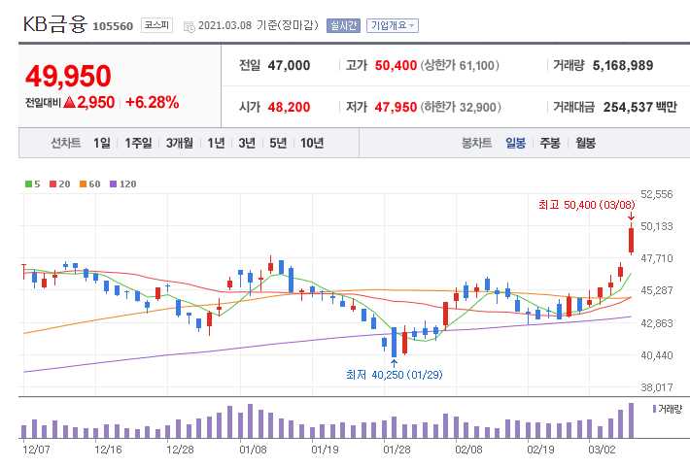Click the 실시간 real-time button

[343, 25]
